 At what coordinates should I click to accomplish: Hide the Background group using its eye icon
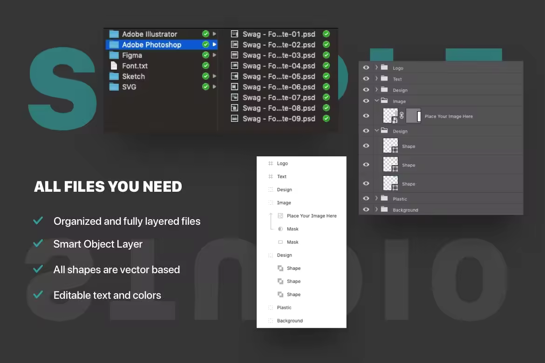[x=366, y=209]
